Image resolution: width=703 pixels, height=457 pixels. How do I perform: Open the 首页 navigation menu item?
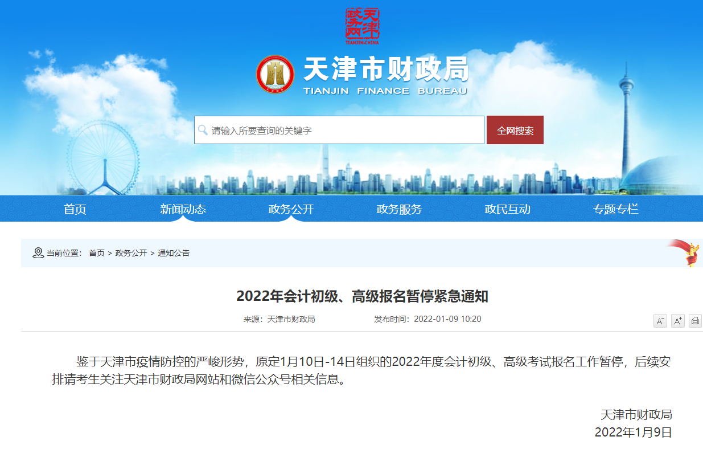tap(75, 209)
